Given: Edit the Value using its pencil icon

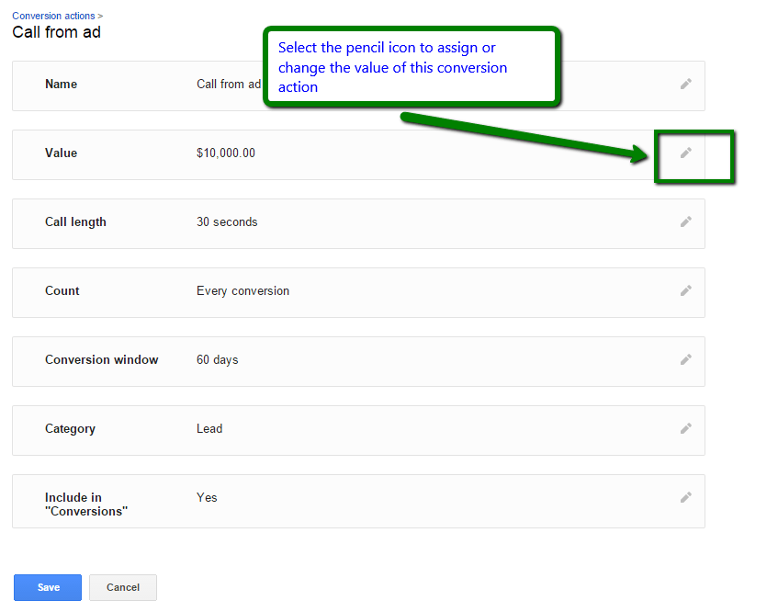Looking at the screenshot, I should coord(685,153).
